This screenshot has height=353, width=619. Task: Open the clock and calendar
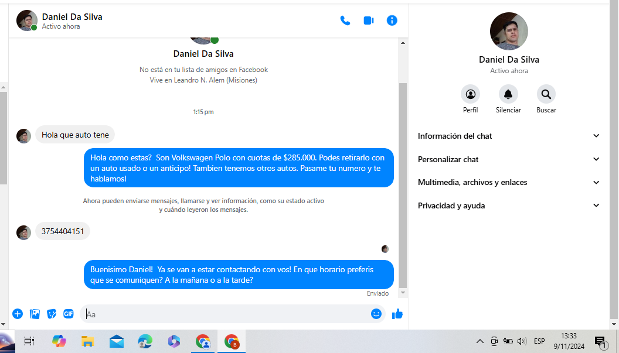point(569,341)
